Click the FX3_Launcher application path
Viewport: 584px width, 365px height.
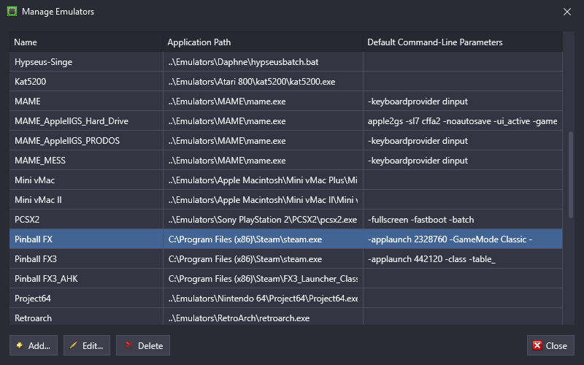pyautogui.click(x=263, y=279)
